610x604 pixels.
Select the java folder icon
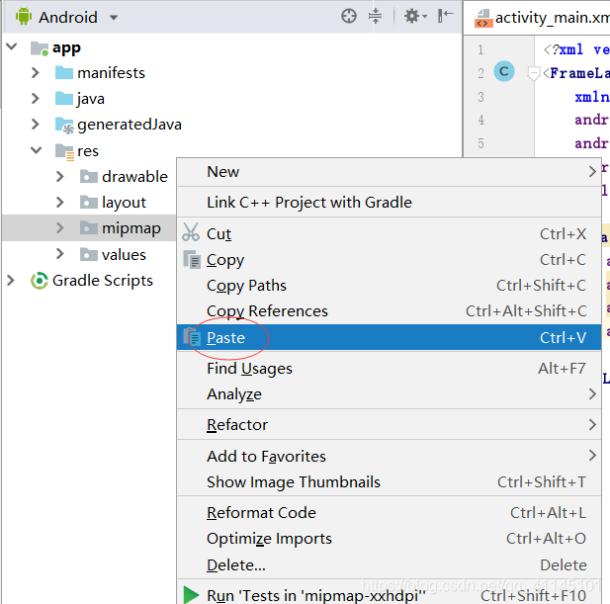click(64, 99)
